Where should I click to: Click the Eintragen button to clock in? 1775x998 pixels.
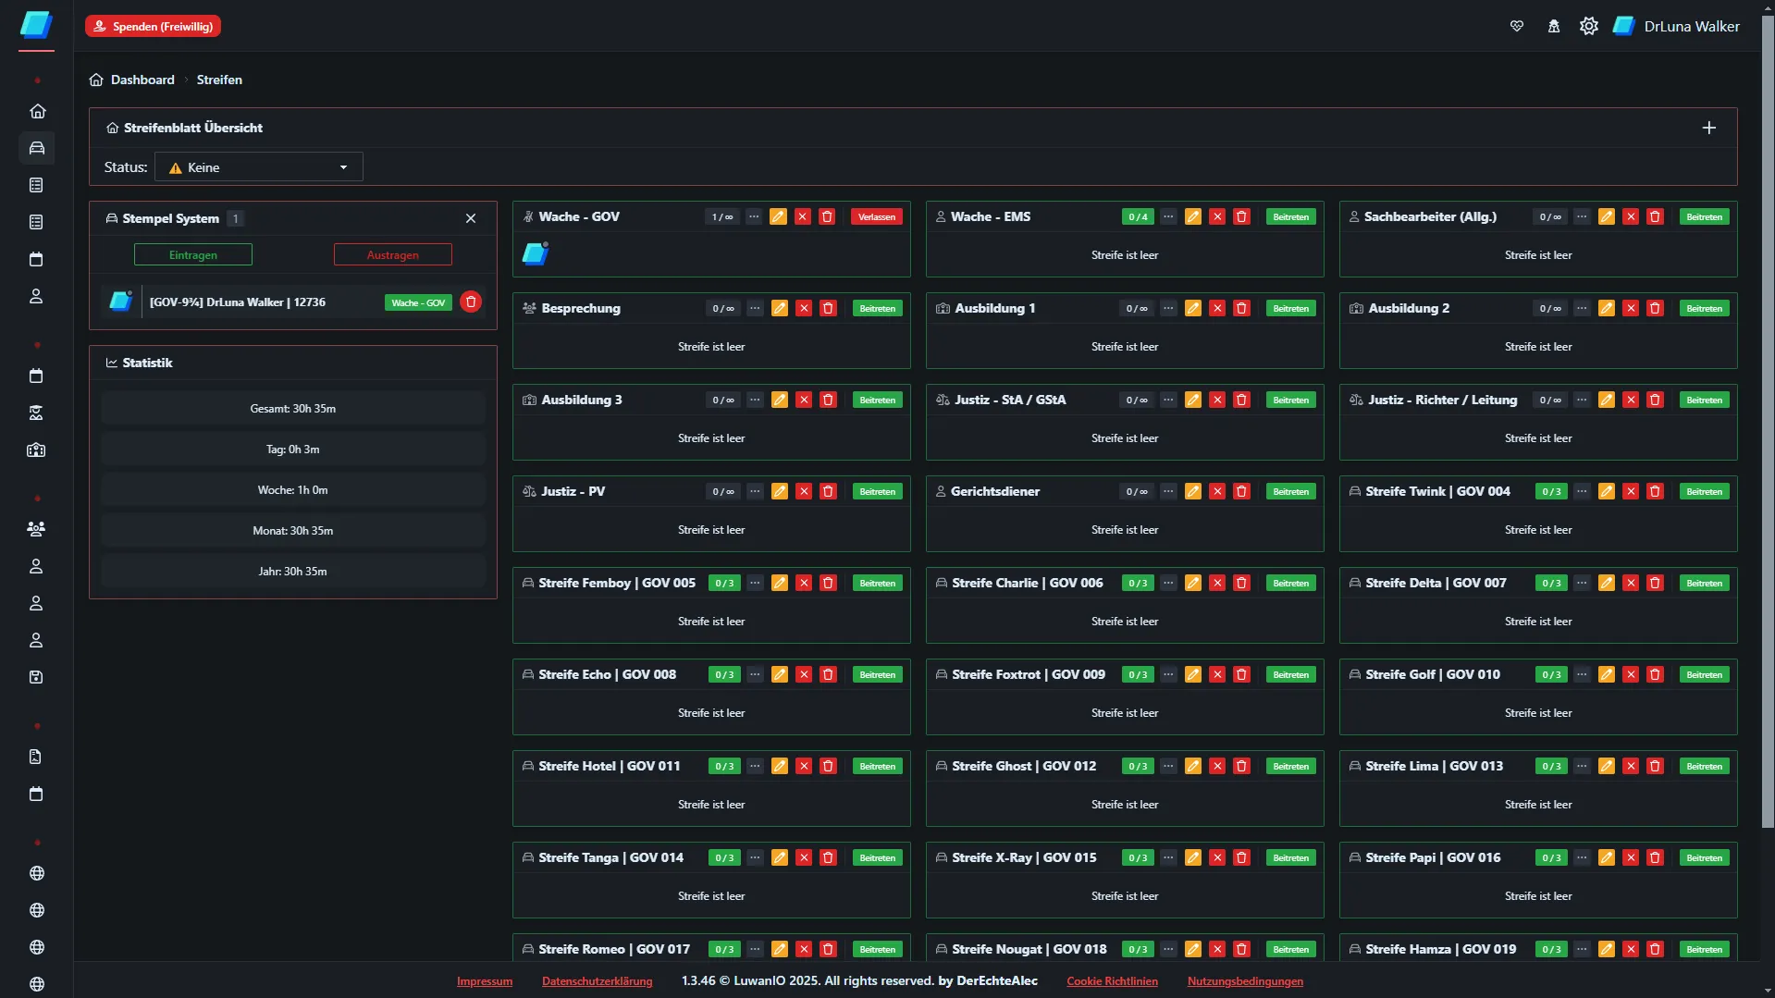[193, 254]
